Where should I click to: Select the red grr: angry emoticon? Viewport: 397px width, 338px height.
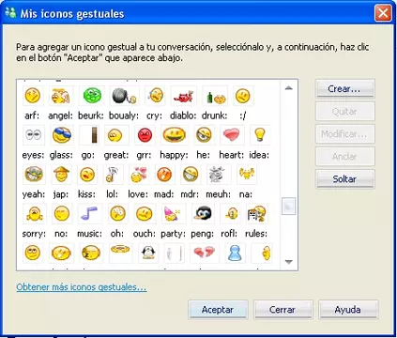pos(145,135)
